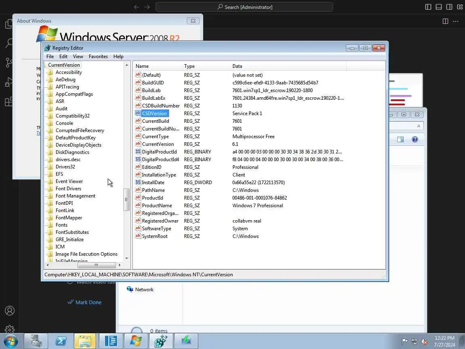Click the GRE_Initialize folder icon

coord(50,240)
